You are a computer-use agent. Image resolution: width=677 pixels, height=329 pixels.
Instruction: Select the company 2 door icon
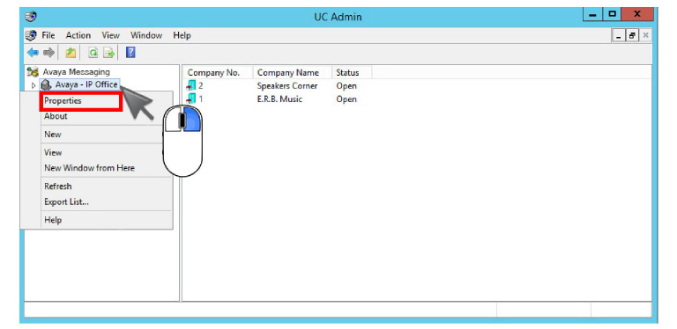point(191,85)
